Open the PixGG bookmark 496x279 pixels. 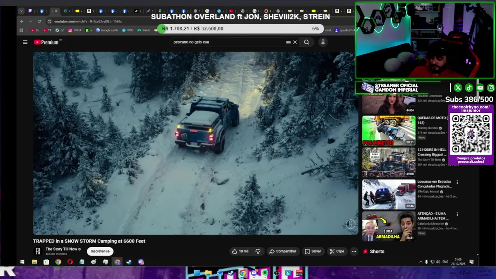(x=144, y=30)
